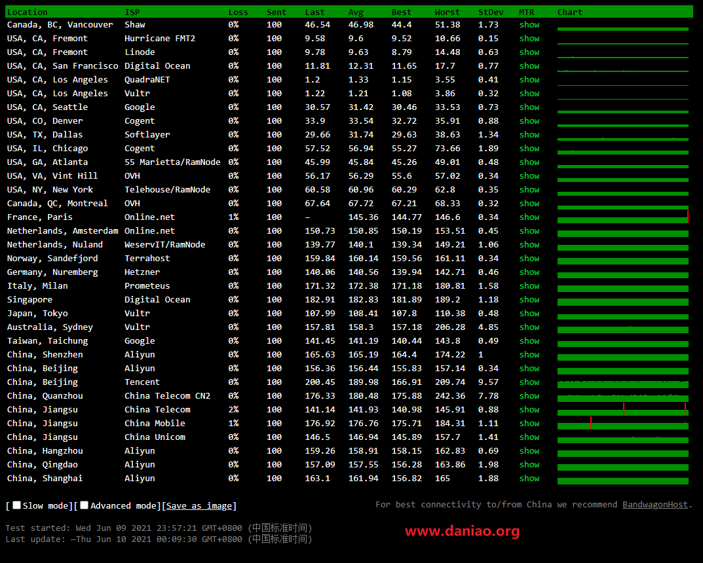Click the Location column header

point(28,12)
